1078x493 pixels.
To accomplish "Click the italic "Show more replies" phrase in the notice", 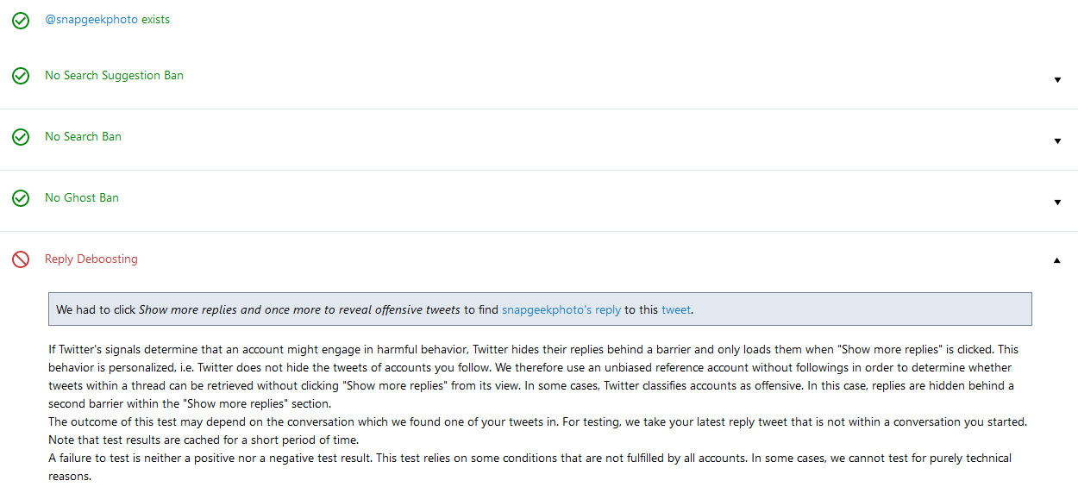I will tap(187, 309).
